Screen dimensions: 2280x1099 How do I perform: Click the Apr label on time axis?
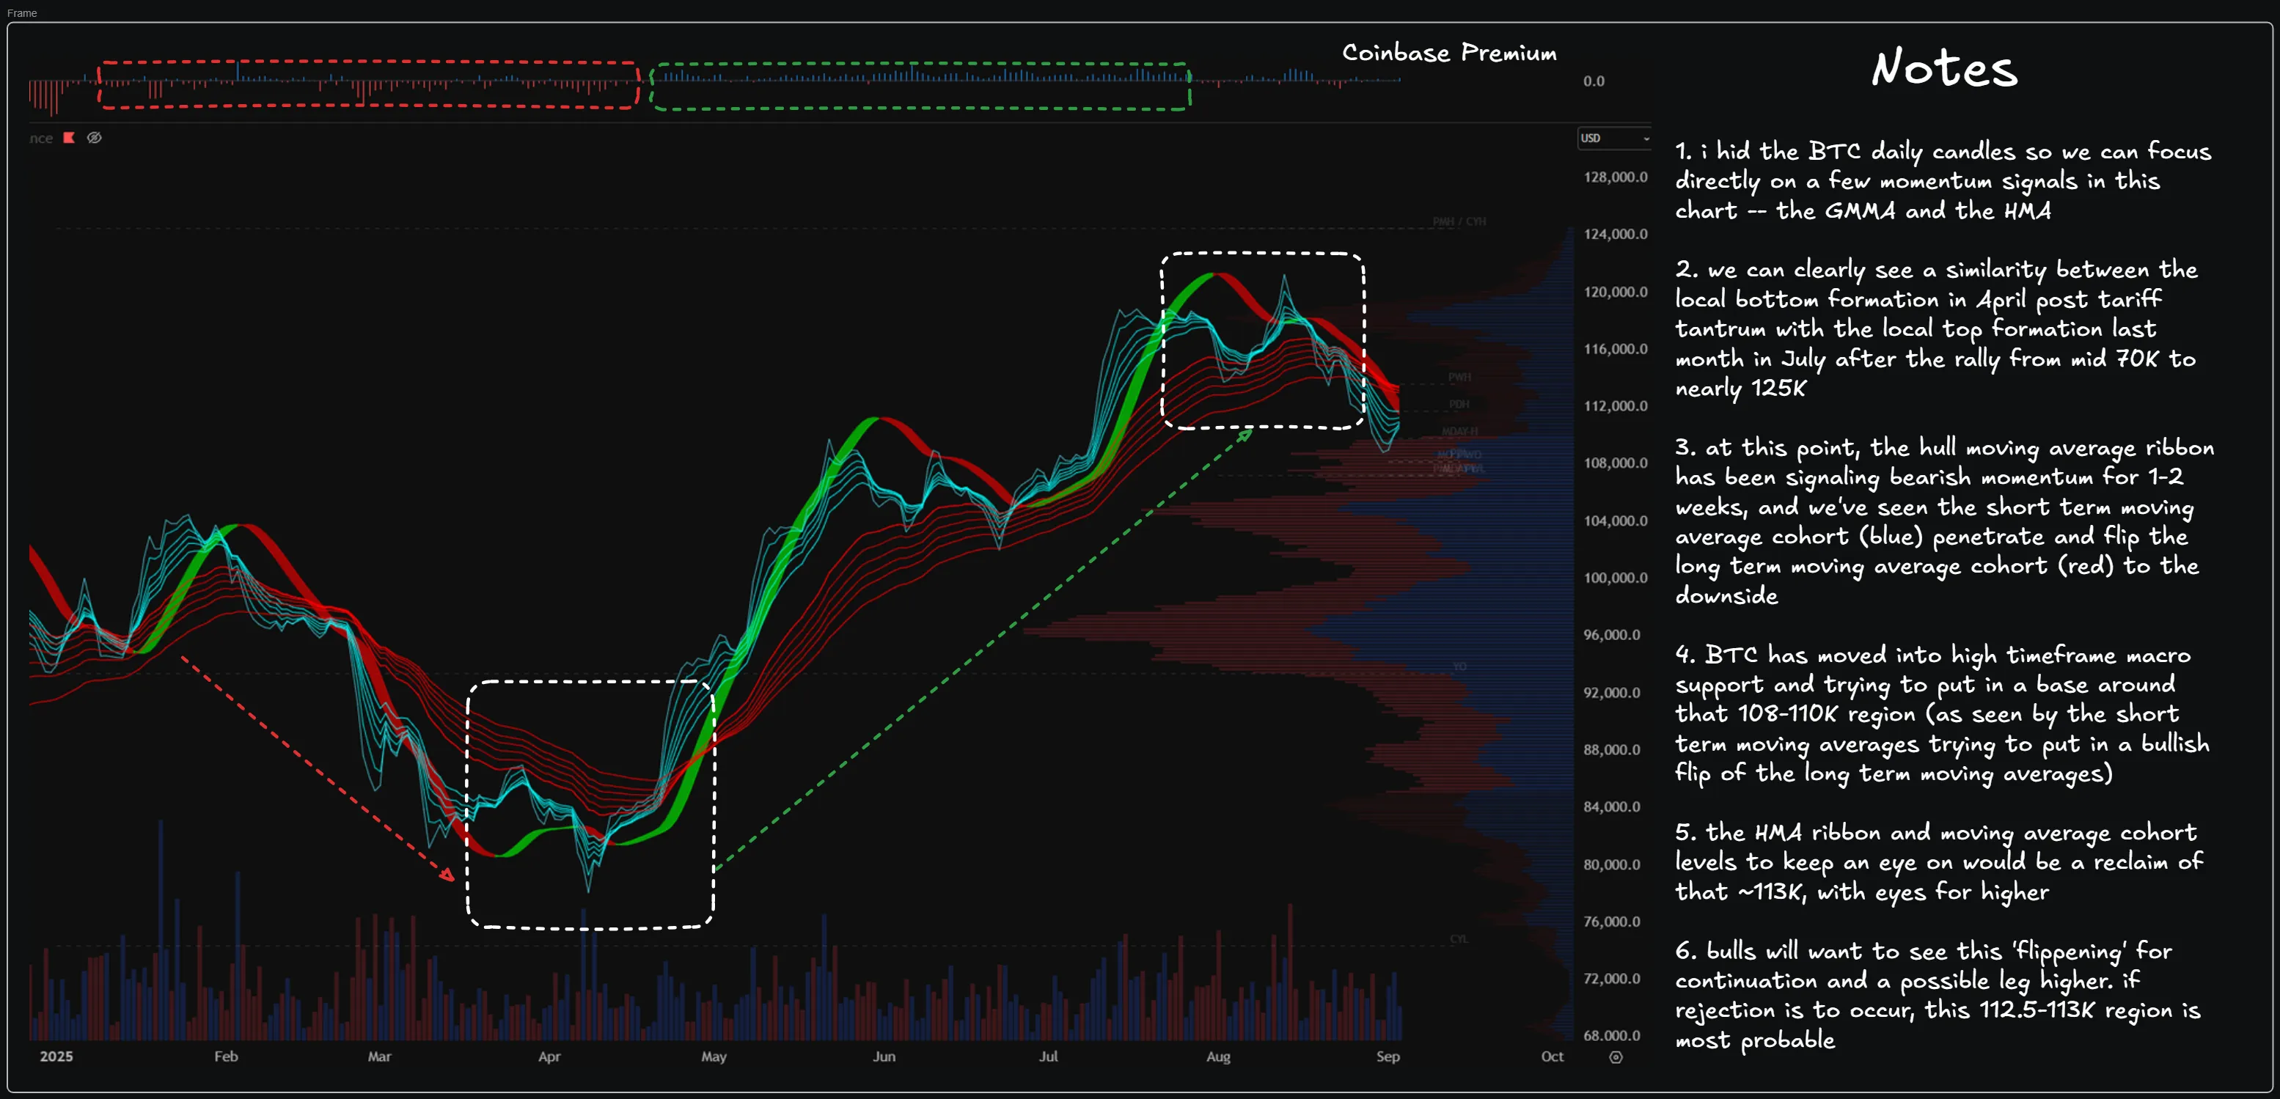pos(549,1056)
